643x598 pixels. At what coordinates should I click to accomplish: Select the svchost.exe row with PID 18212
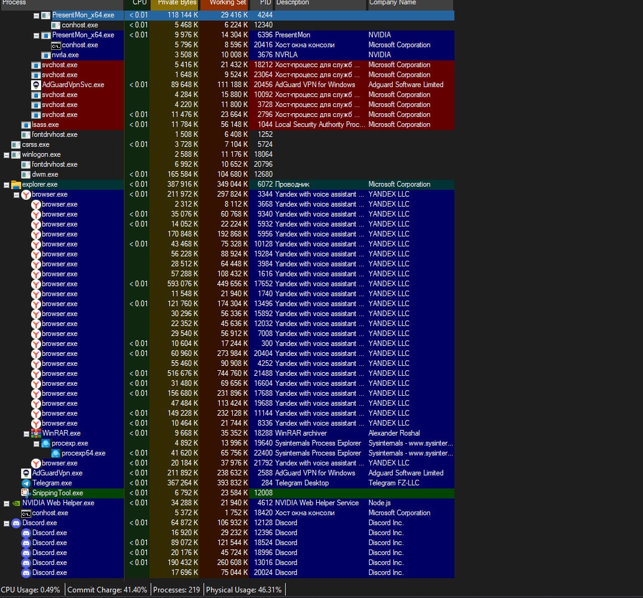pyautogui.click(x=227, y=65)
